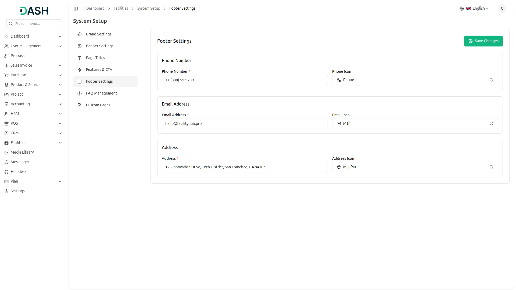The image size is (516, 290).
Task: Expand the Dashboard menu chevron
Action: coord(60,37)
